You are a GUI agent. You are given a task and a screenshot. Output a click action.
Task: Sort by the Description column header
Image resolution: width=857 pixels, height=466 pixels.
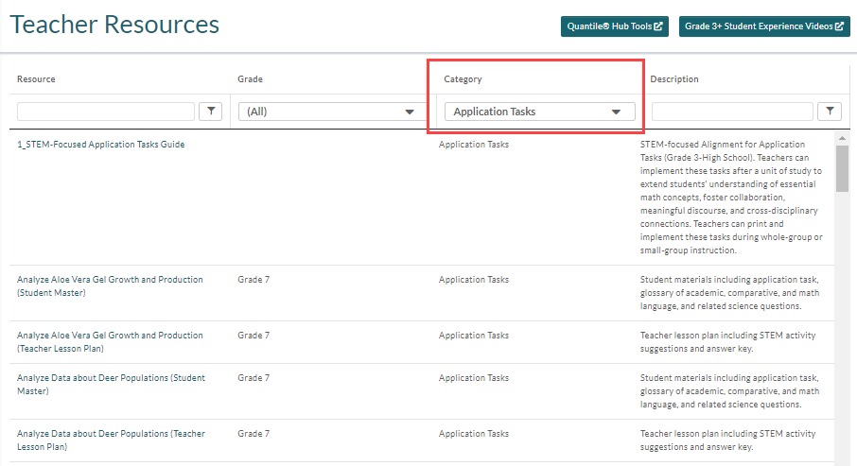(673, 79)
